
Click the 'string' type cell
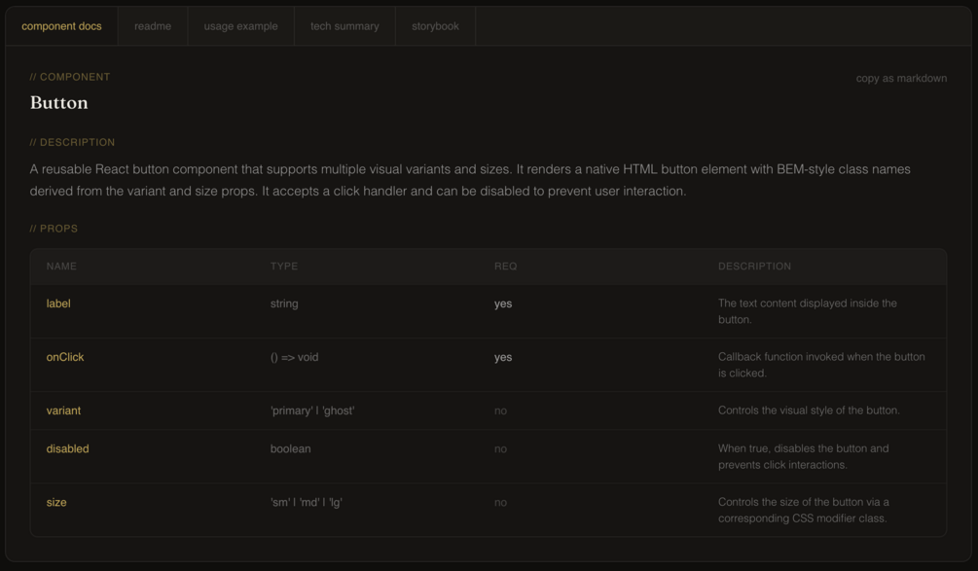(284, 303)
